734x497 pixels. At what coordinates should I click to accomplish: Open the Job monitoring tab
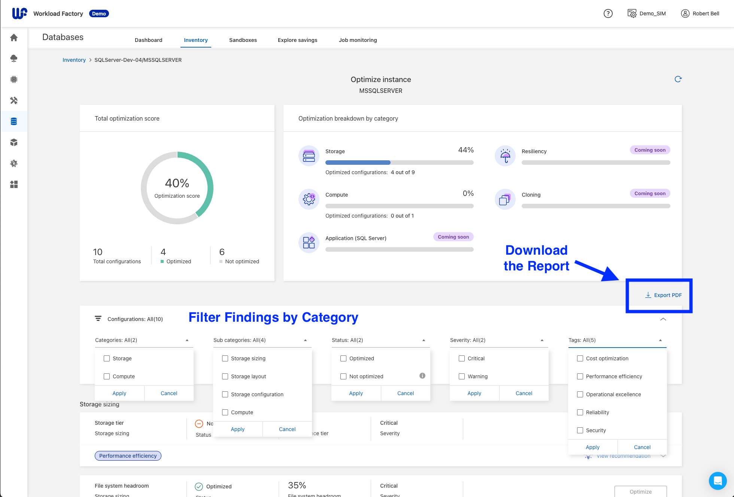coord(358,40)
